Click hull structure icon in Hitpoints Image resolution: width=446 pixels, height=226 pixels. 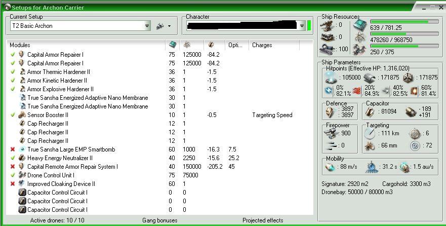tap(408, 78)
